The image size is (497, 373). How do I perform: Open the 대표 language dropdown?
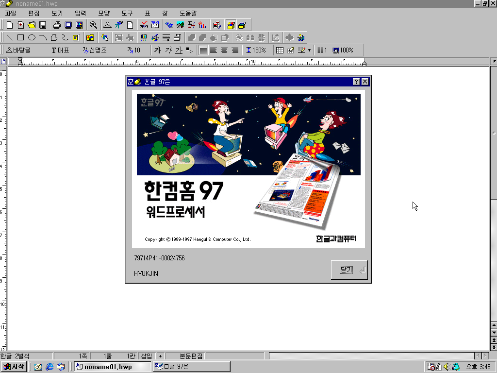[x=60, y=50]
